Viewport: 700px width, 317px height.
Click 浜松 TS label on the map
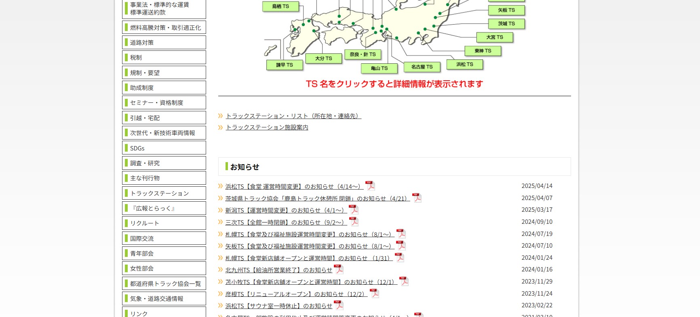click(464, 65)
